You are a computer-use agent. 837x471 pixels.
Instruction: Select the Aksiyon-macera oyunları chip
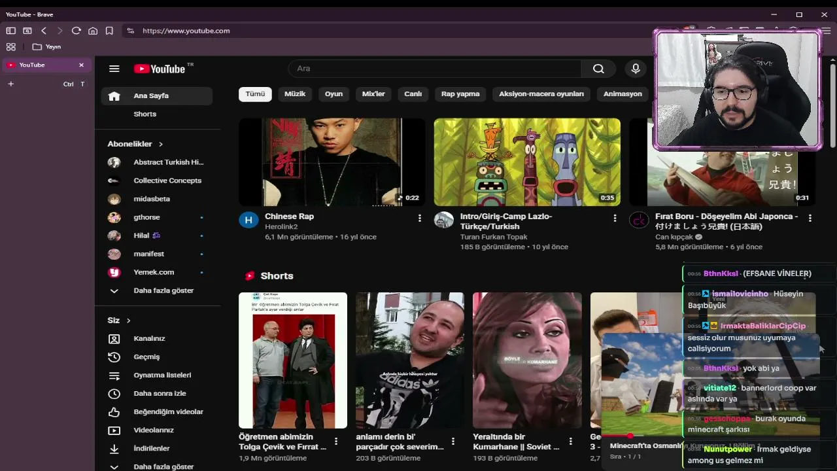(541, 94)
